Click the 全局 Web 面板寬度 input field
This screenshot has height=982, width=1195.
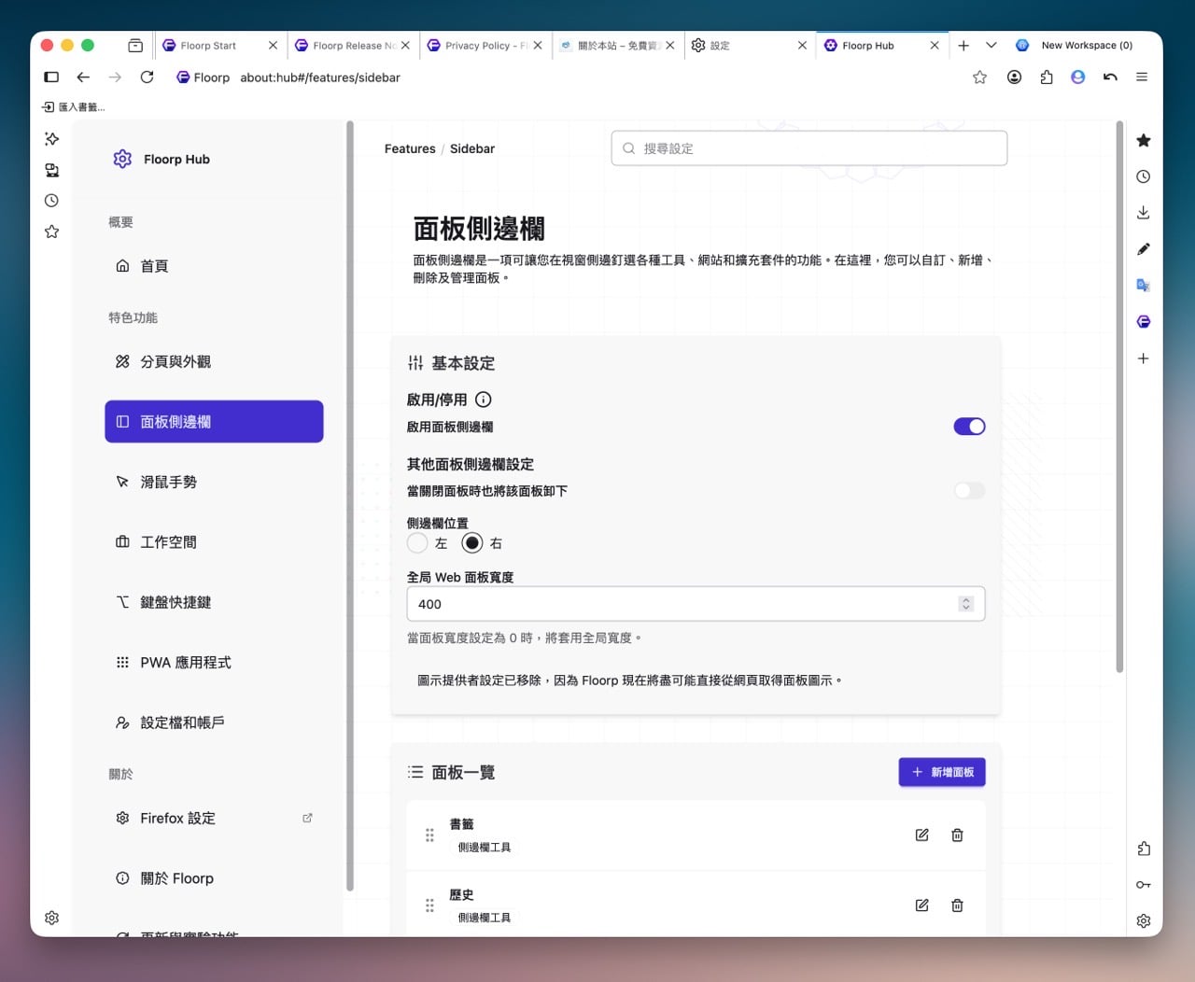pos(696,604)
